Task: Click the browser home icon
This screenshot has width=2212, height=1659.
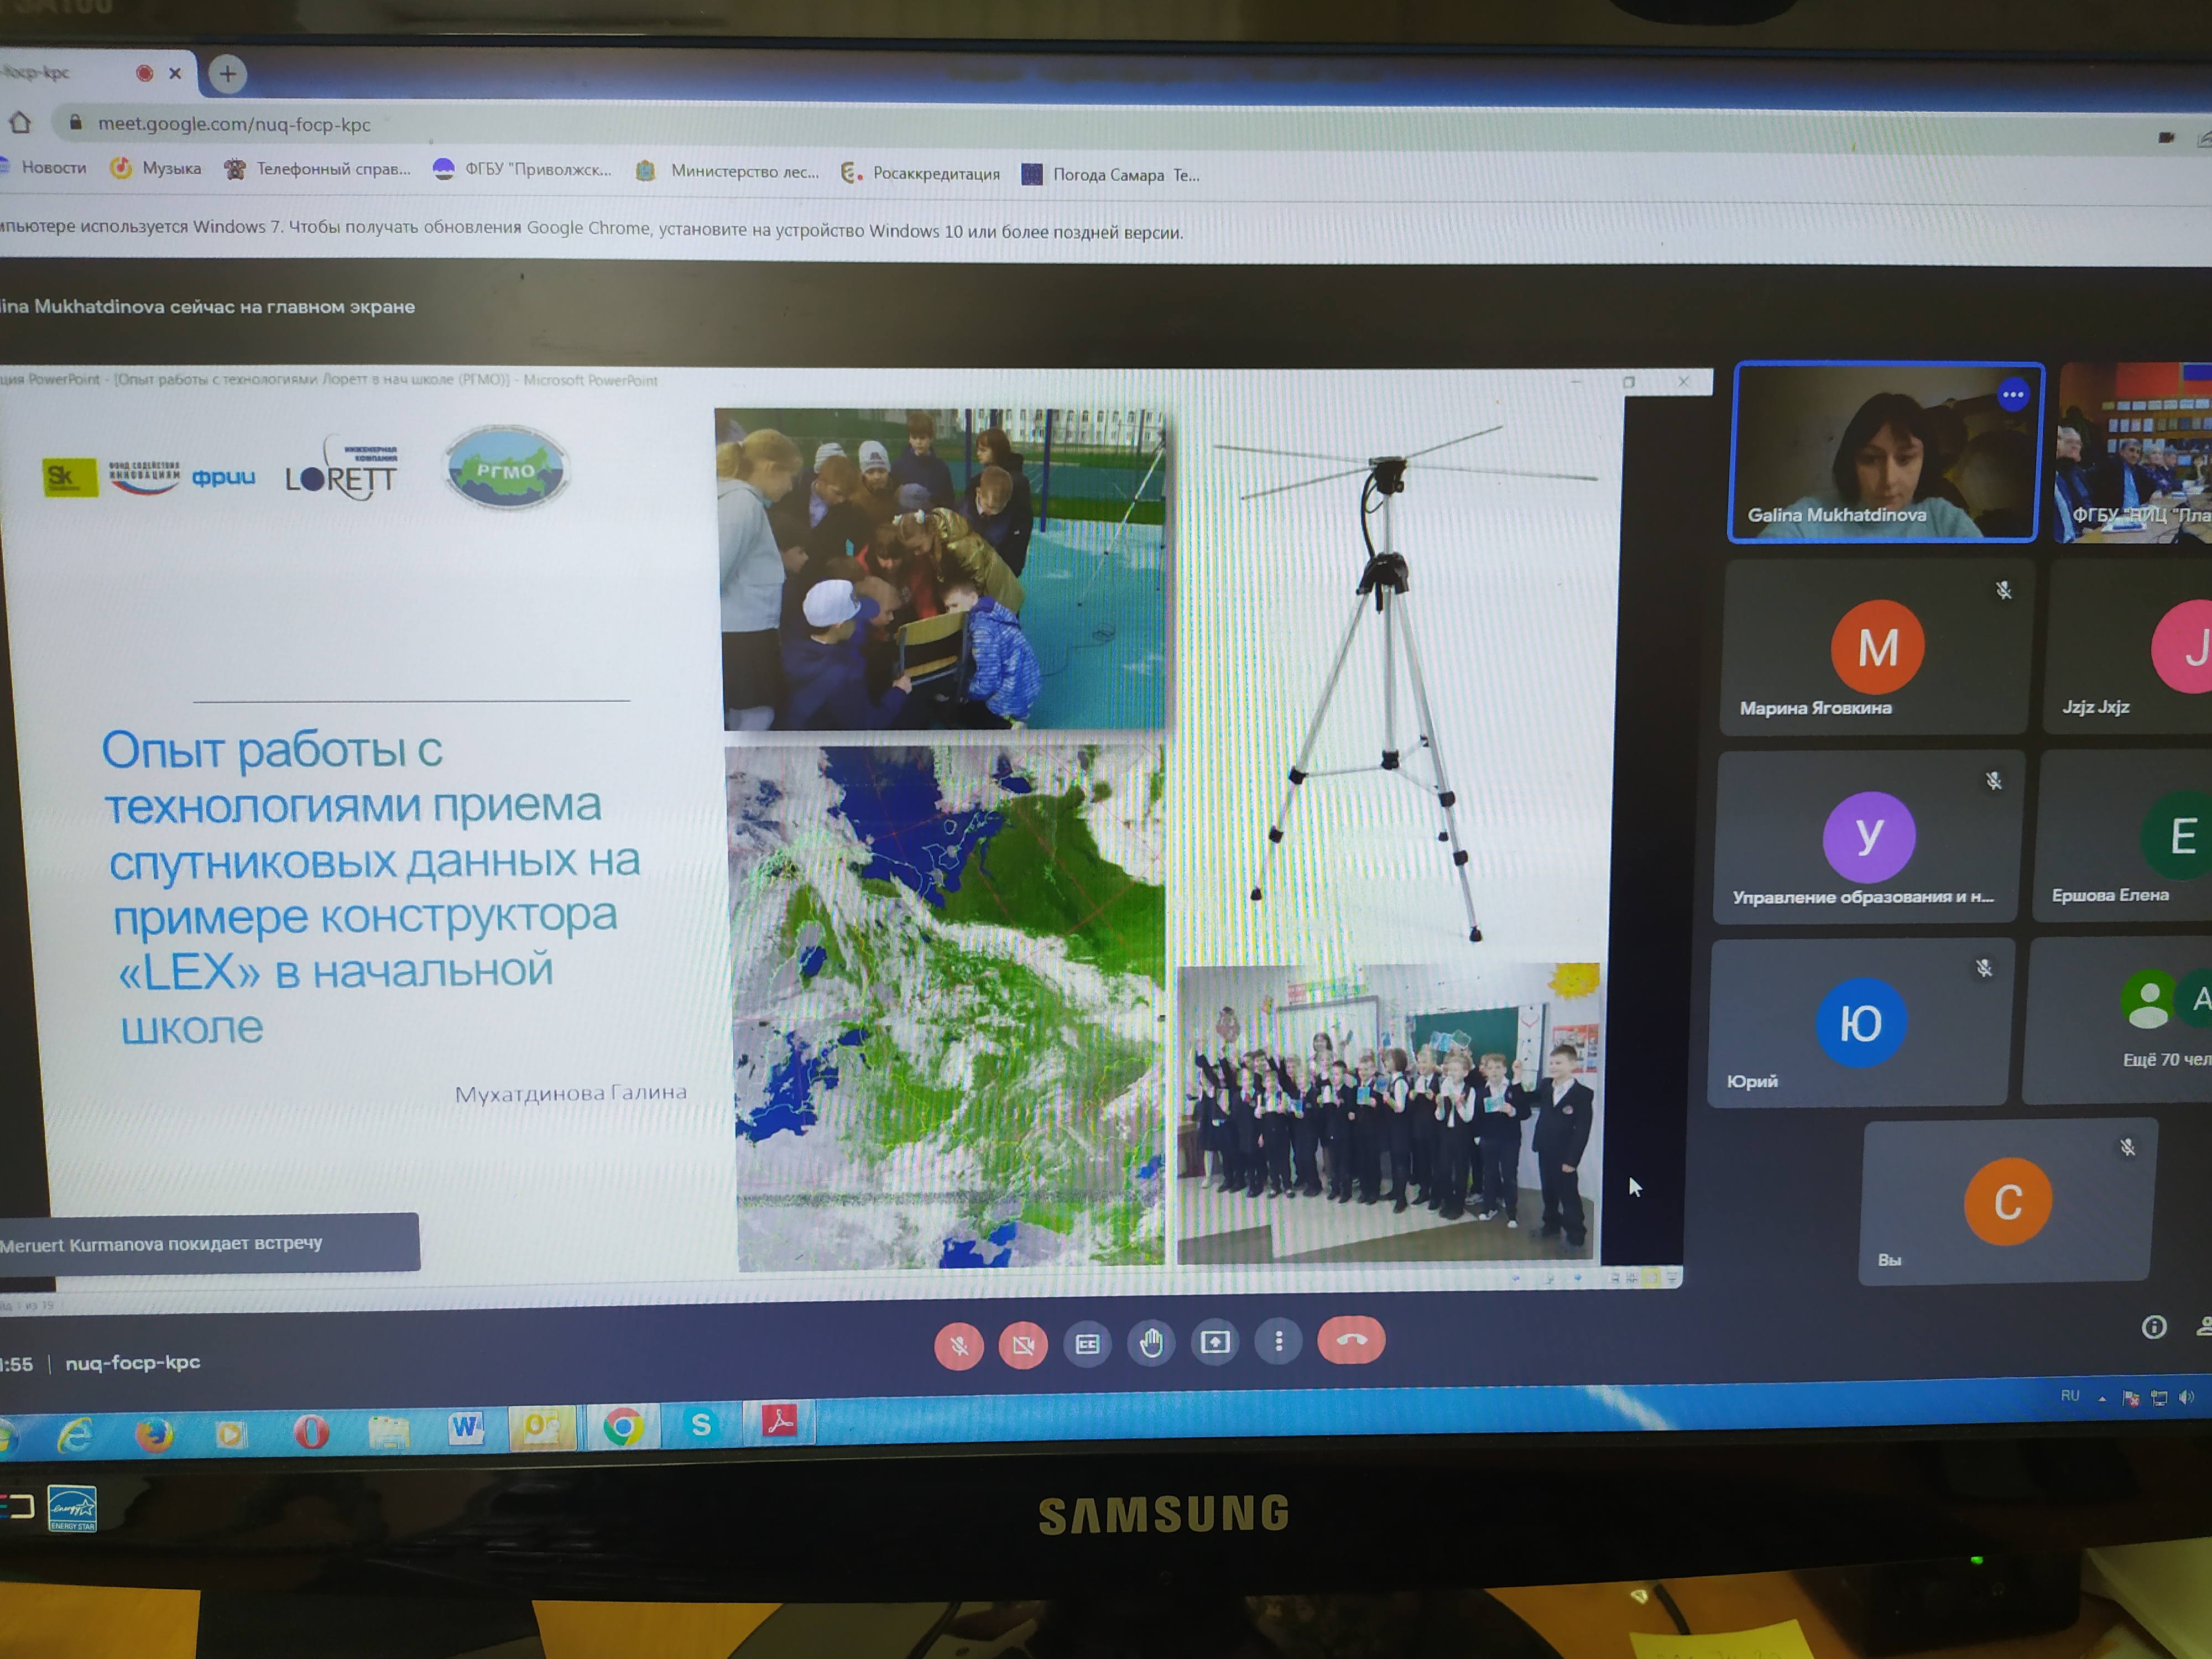Action: point(20,123)
